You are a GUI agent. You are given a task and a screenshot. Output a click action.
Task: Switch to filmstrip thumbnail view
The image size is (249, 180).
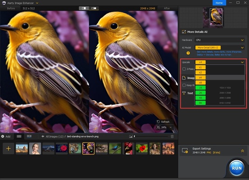point(29,136)
